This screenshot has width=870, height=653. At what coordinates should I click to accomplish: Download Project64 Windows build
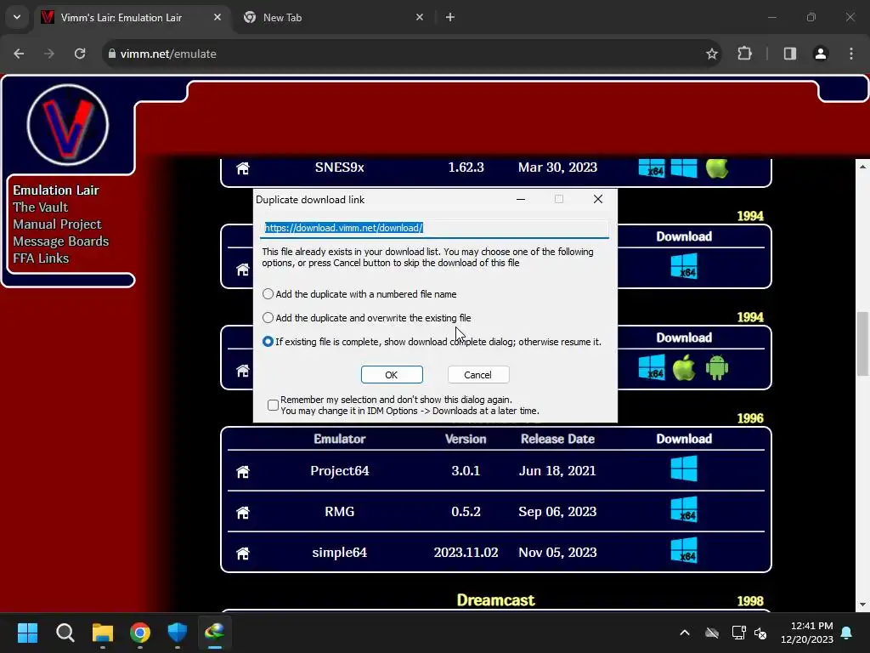pos(684,468)
